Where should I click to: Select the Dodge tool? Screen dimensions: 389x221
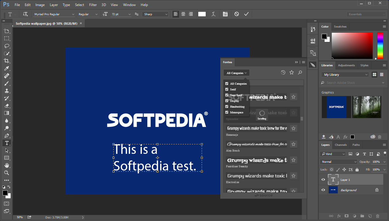7,128
